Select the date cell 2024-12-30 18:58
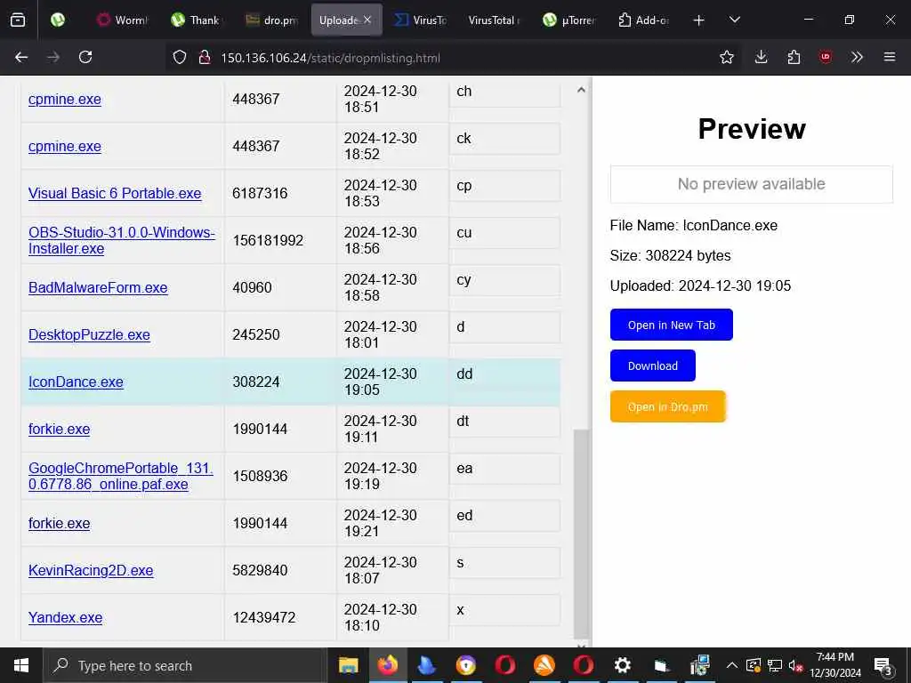Image resolution: width=911 pixels, height=683 pixels. [x=392, y=287]
